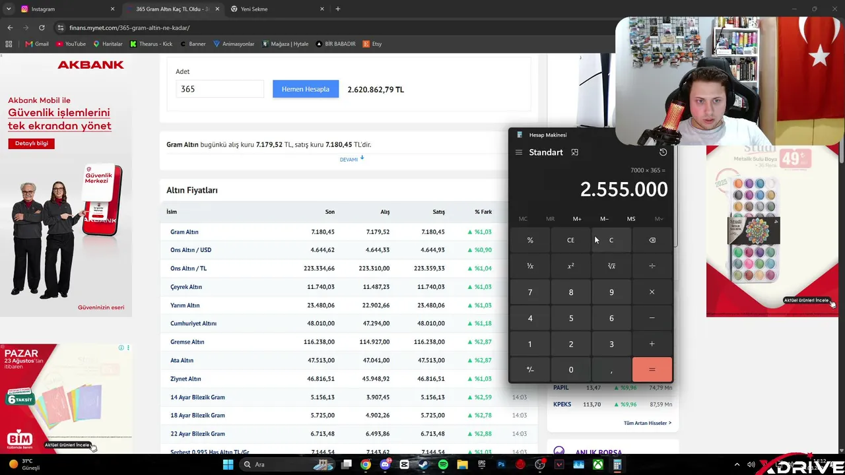Open the Chrome tab search dropdown
The height and width of the screenshot is (475, 845).
click(x=9, y=9)
